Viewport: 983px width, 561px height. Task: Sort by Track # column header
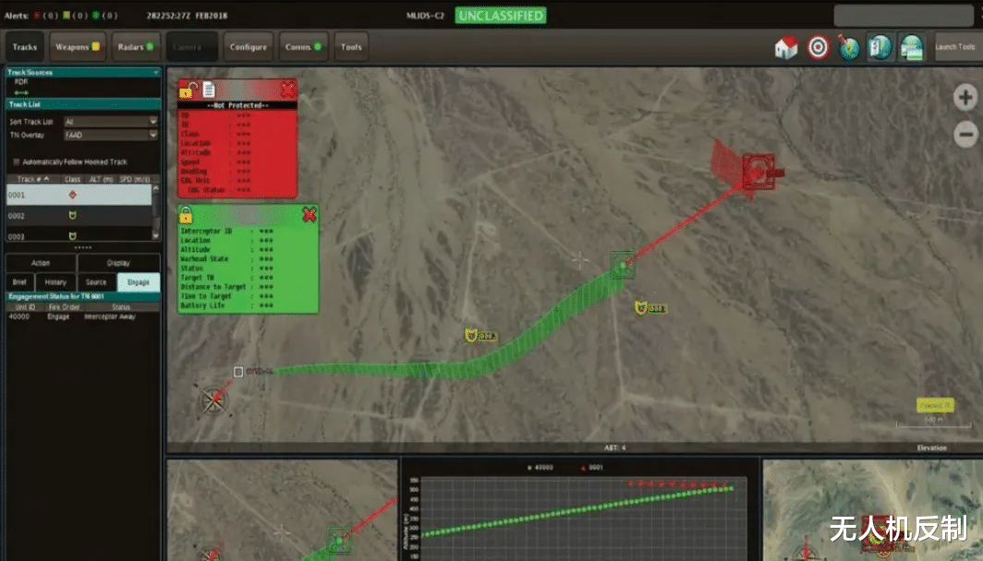[33, 179]
